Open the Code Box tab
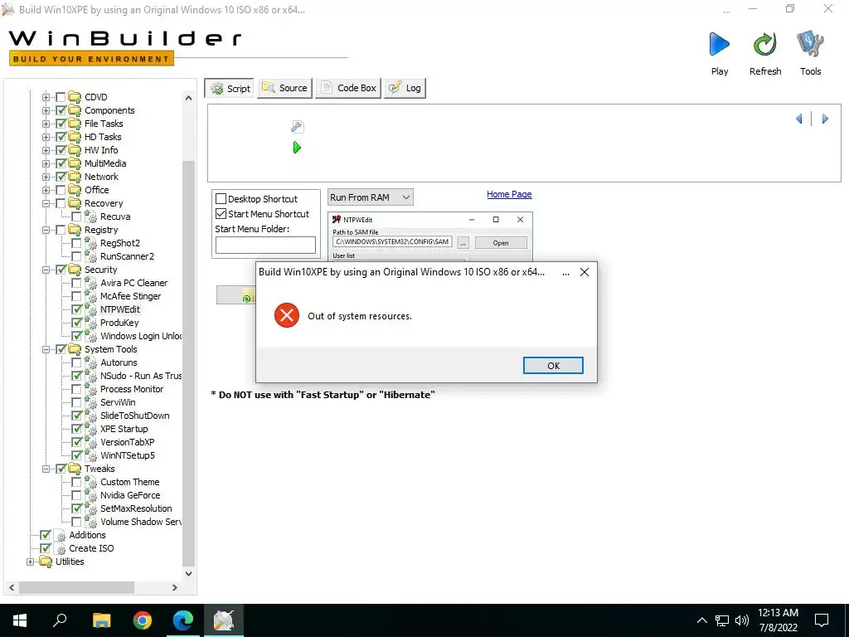Image resolution: width=849 pixels, height=637 pixels. pos(348,88)
